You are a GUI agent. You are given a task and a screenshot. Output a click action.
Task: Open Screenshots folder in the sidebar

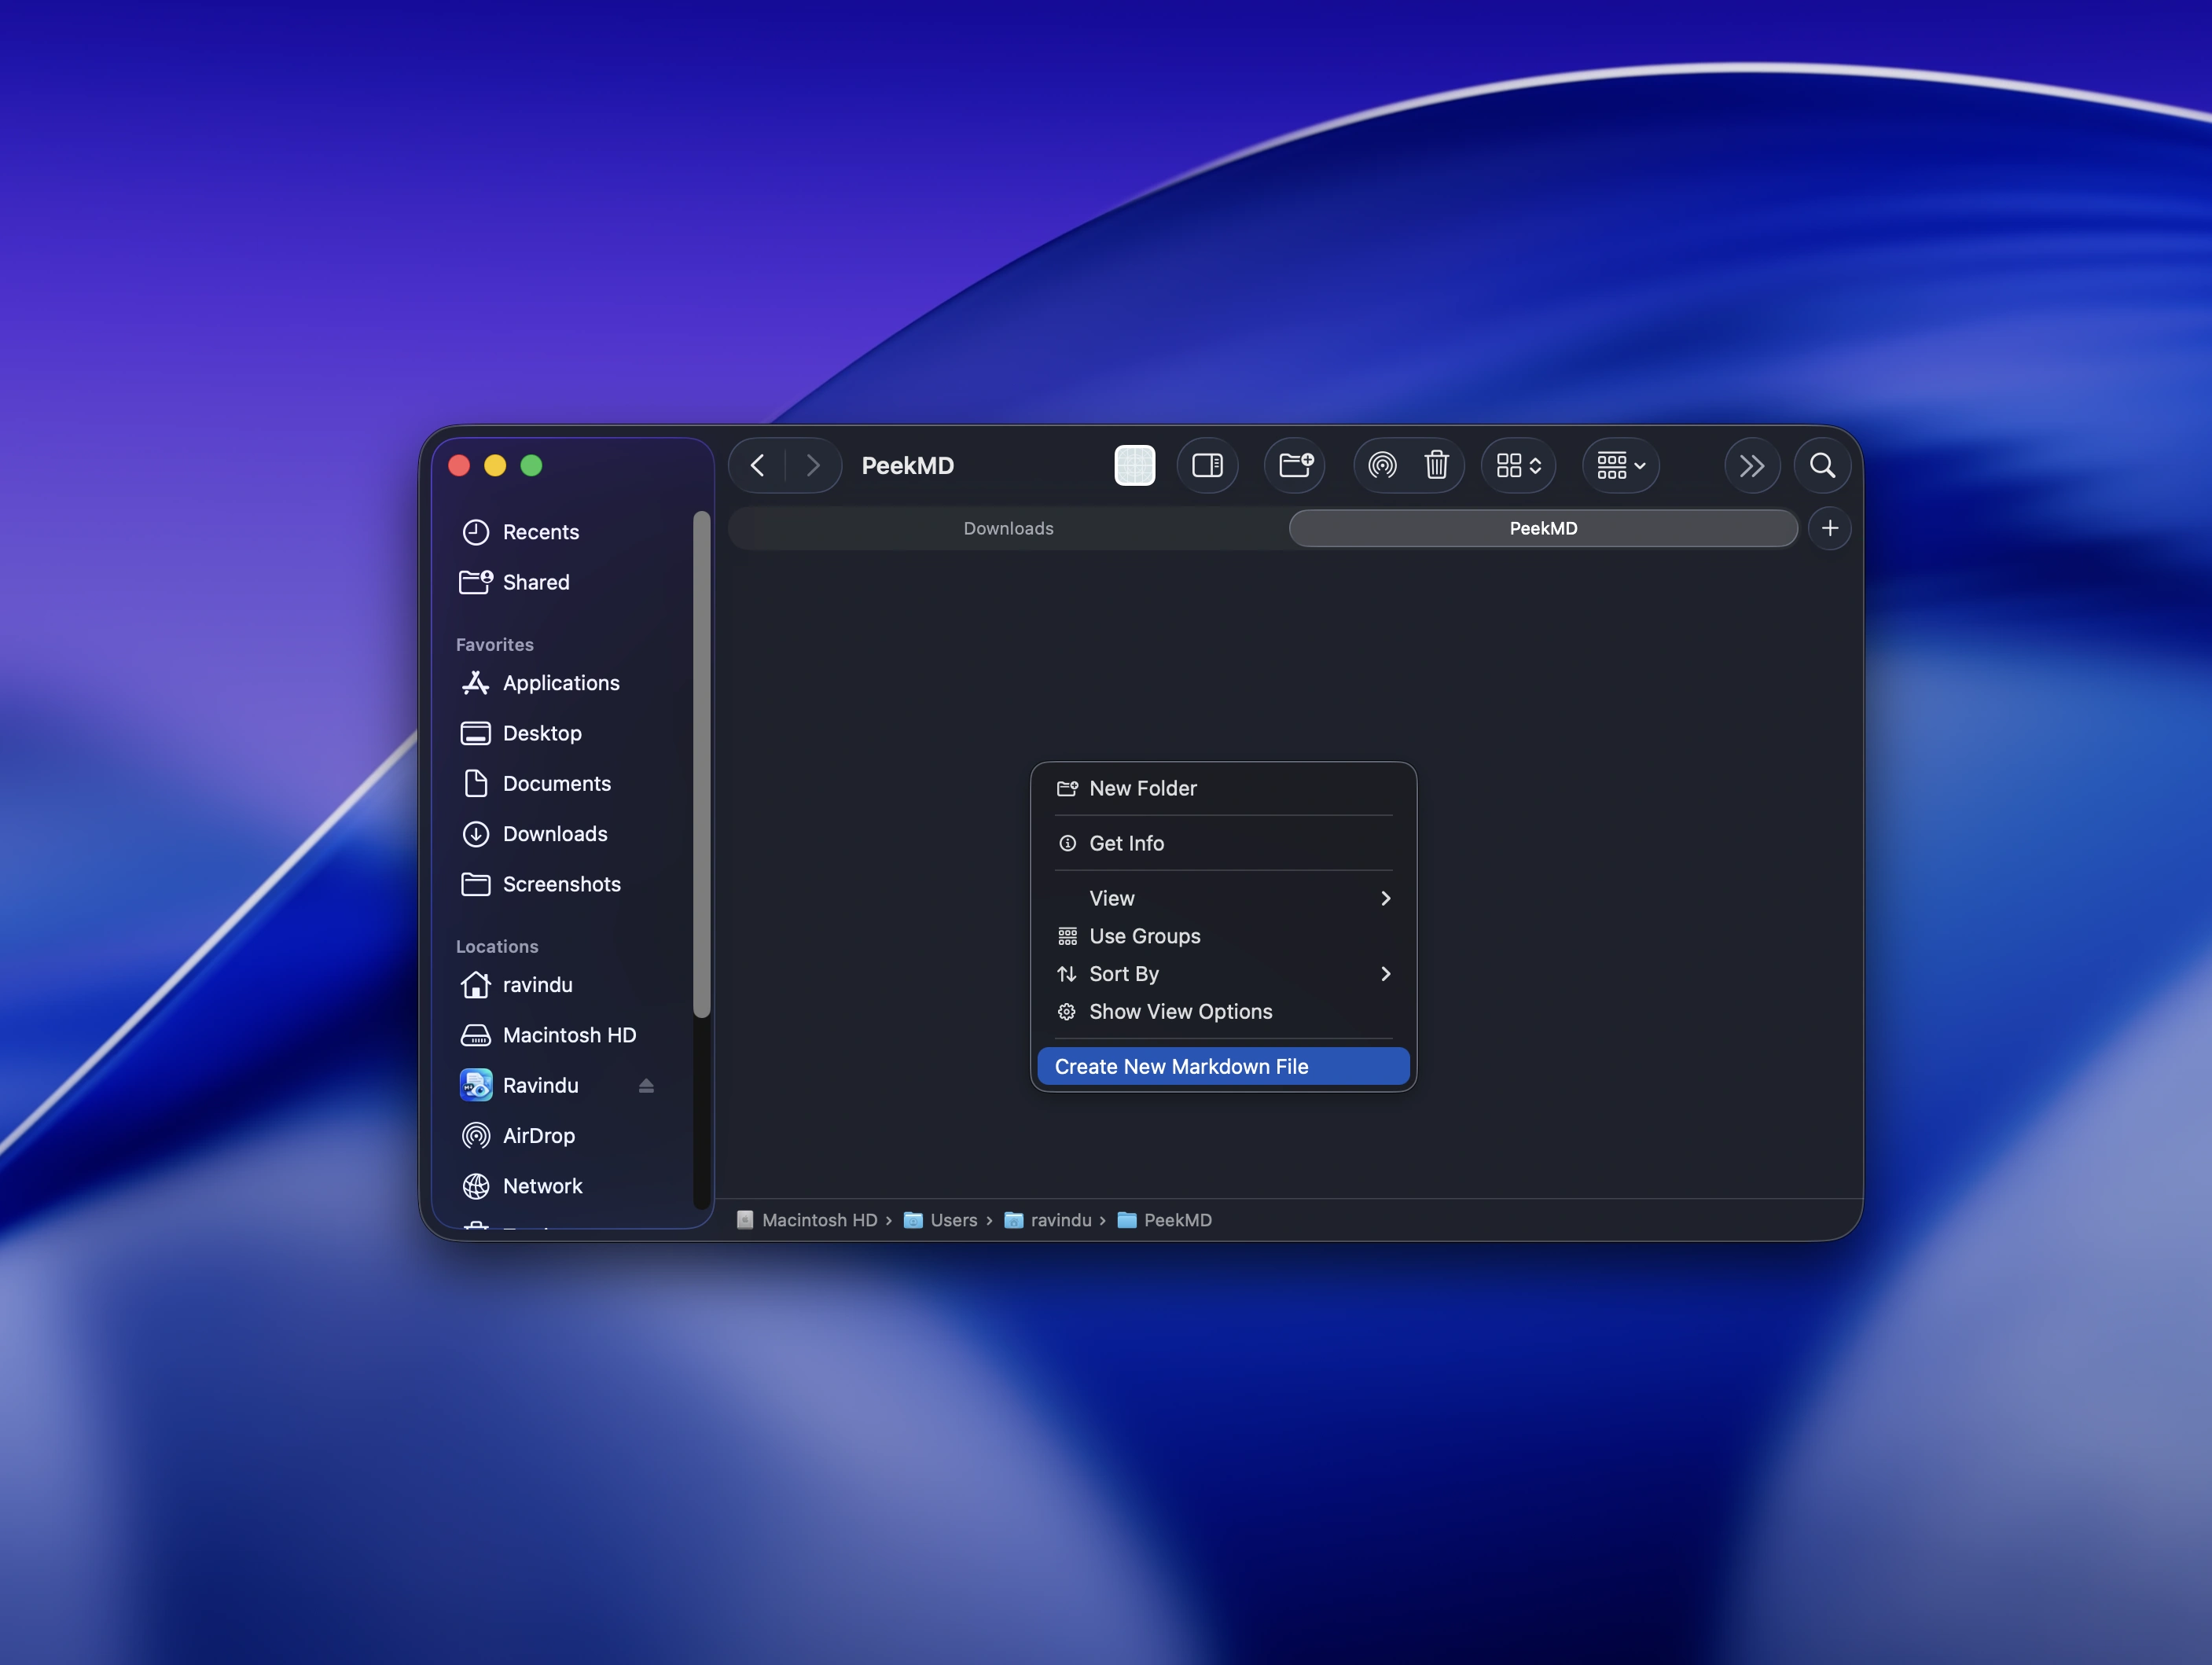tap(563, 884)
